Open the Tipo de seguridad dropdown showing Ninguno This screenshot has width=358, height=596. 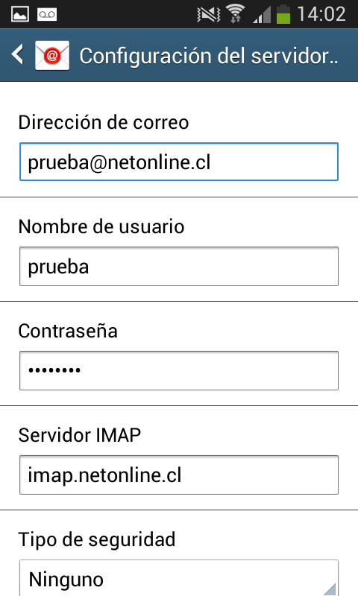tap(179, 578)
